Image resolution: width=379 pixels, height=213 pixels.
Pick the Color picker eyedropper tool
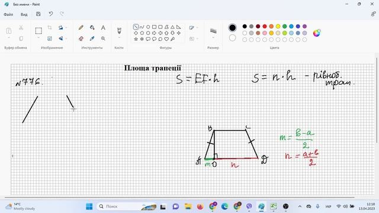point(92,38)
